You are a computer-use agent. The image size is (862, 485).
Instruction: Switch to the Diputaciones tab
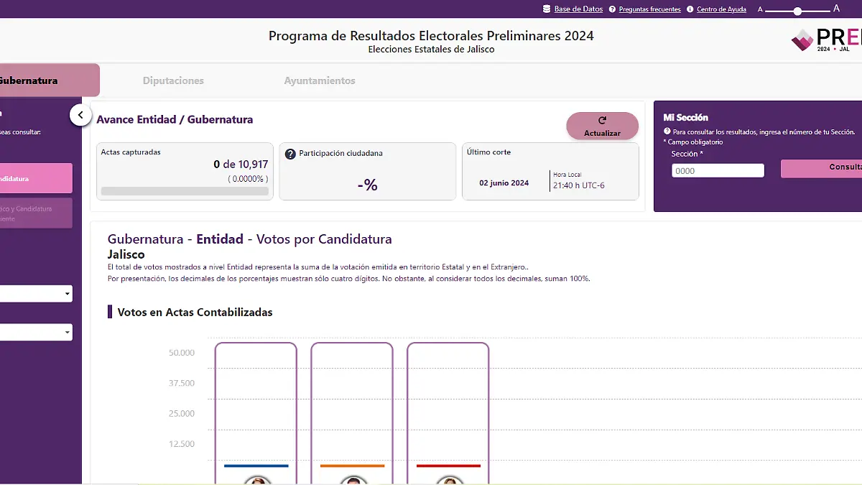173,80
